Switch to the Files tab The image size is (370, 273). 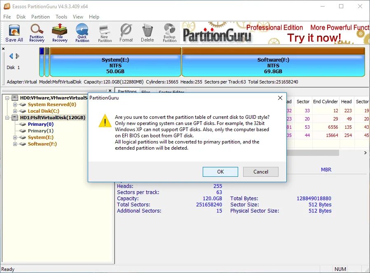coord(146,92)
